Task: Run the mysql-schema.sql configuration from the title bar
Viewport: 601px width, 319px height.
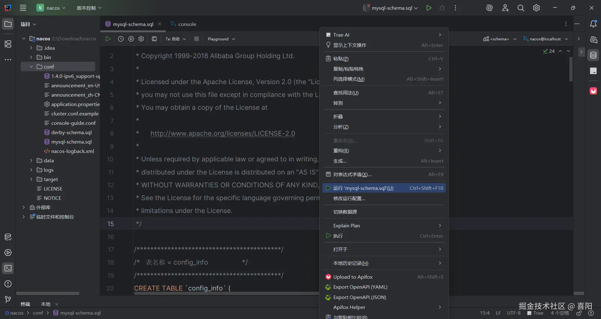Action: pos(429,8)
